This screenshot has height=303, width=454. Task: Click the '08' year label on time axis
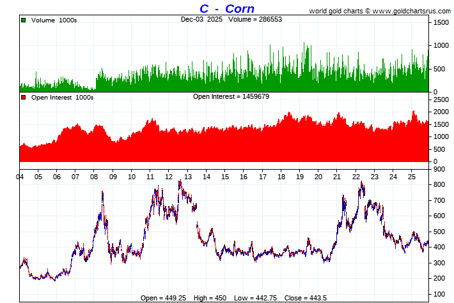click(94, 177)
